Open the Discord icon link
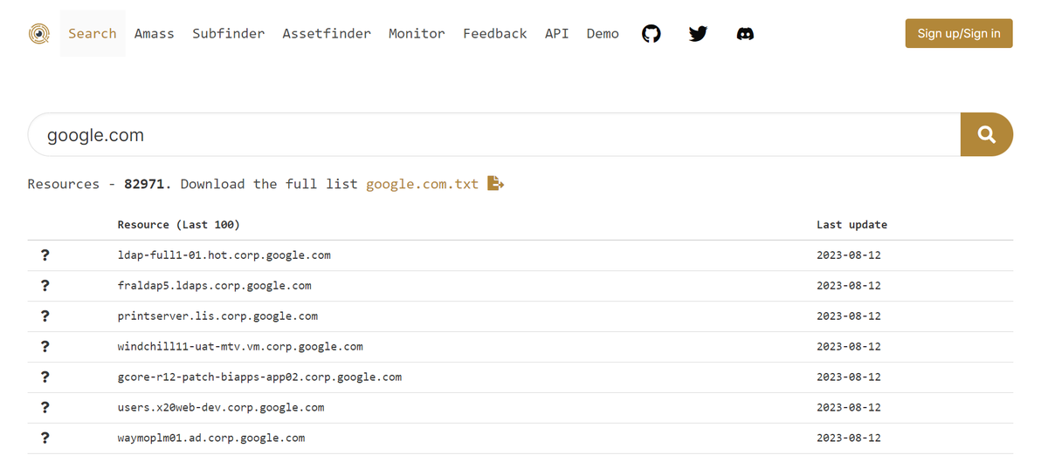Image resolution: width=1048 pixels, height=455 pixels. [x=745, y=34]
